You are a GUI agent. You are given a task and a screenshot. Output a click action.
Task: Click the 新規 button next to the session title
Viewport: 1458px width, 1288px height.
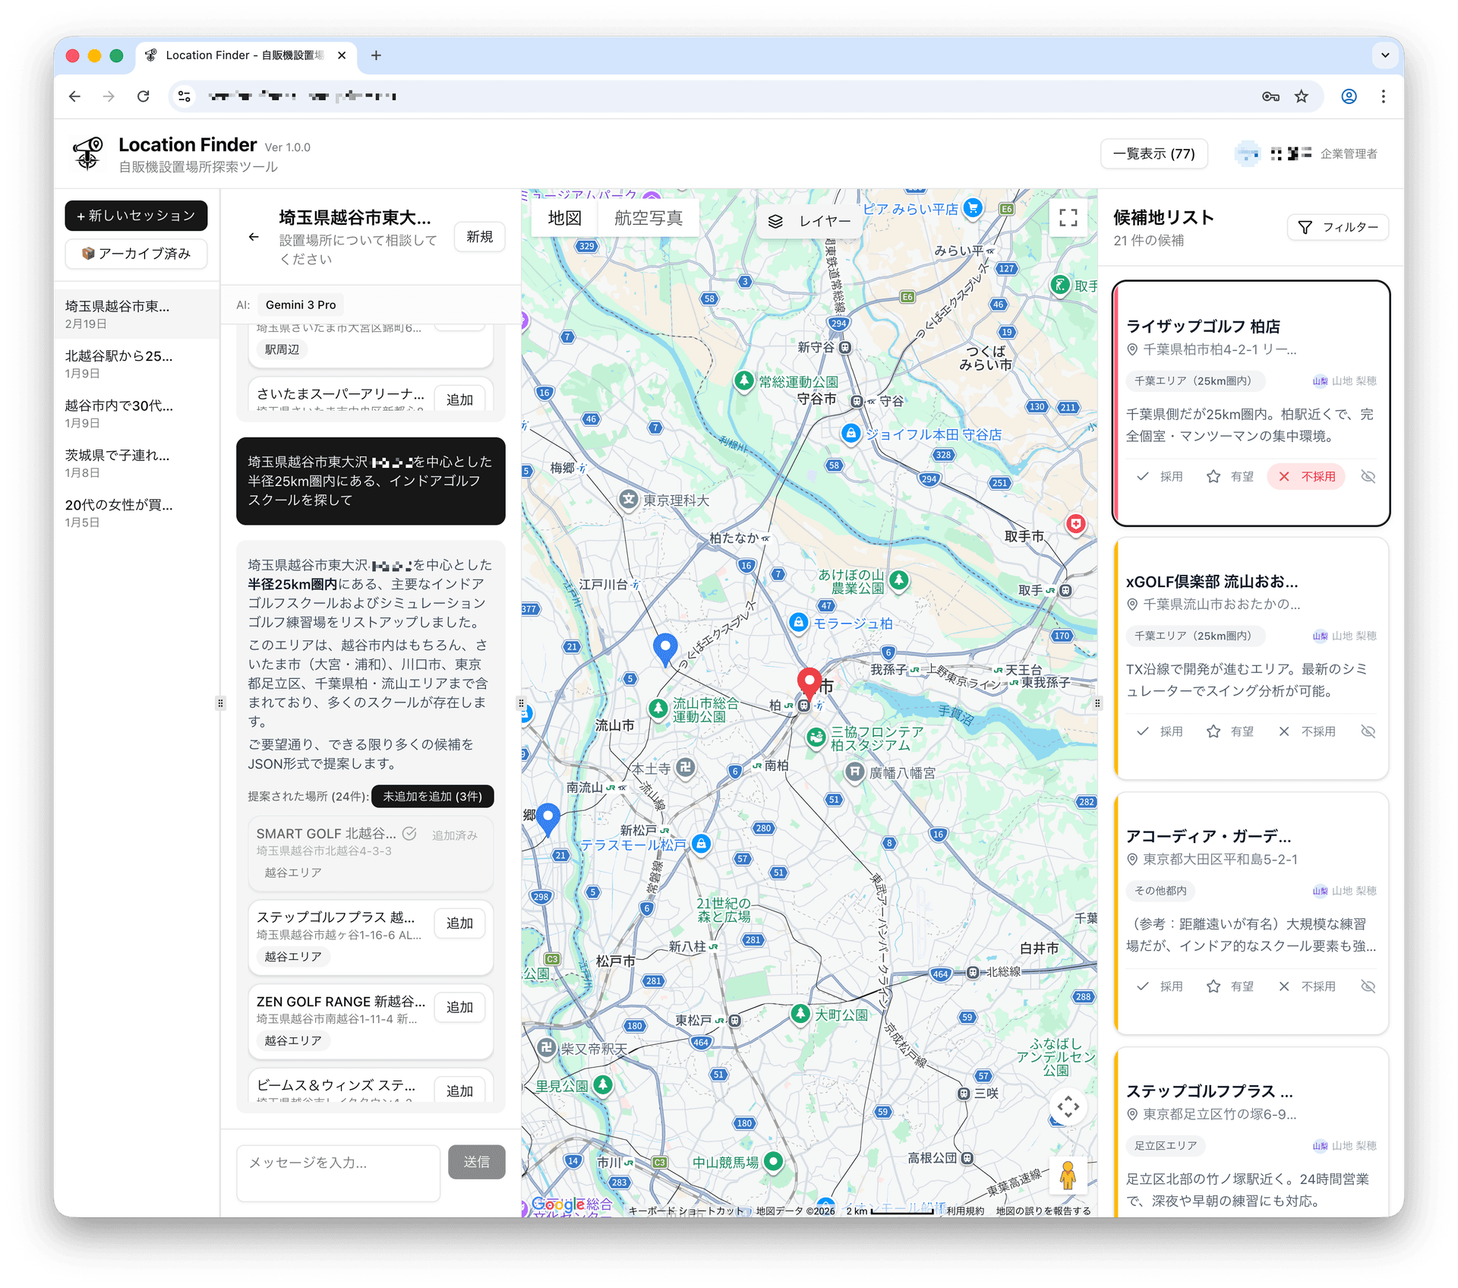[x=478, y=236]
